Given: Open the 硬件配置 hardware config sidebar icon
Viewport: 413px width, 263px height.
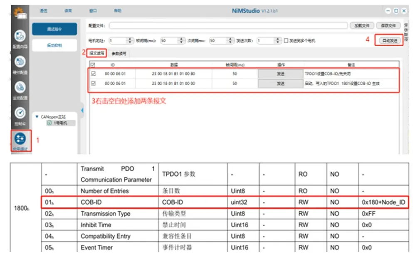Looking at the screenshot, I should tap(20, 61).
